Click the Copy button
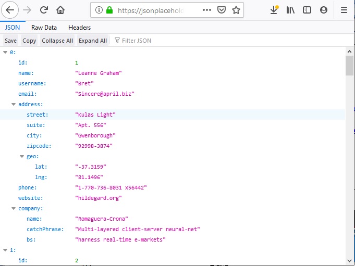Screen dimensions: 355x266 (x=29, y=41)
